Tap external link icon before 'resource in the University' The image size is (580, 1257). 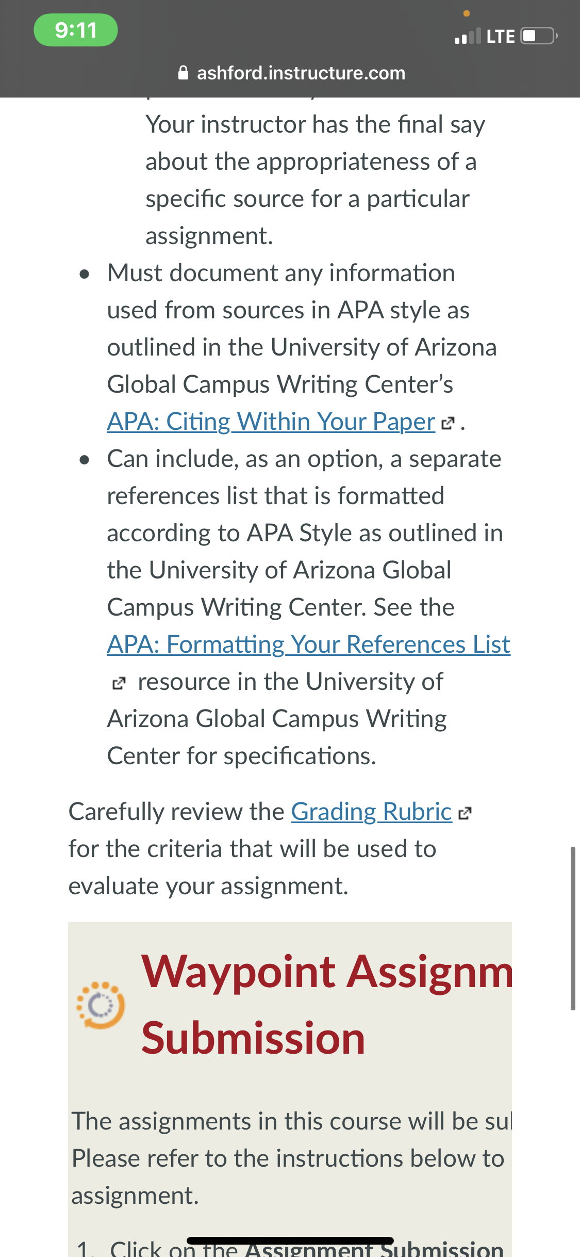[119, 684]
